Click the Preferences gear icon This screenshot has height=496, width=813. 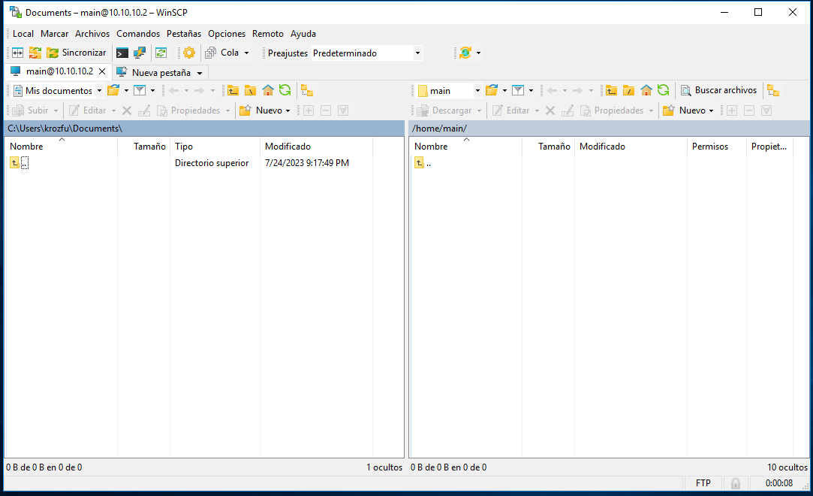188,53
